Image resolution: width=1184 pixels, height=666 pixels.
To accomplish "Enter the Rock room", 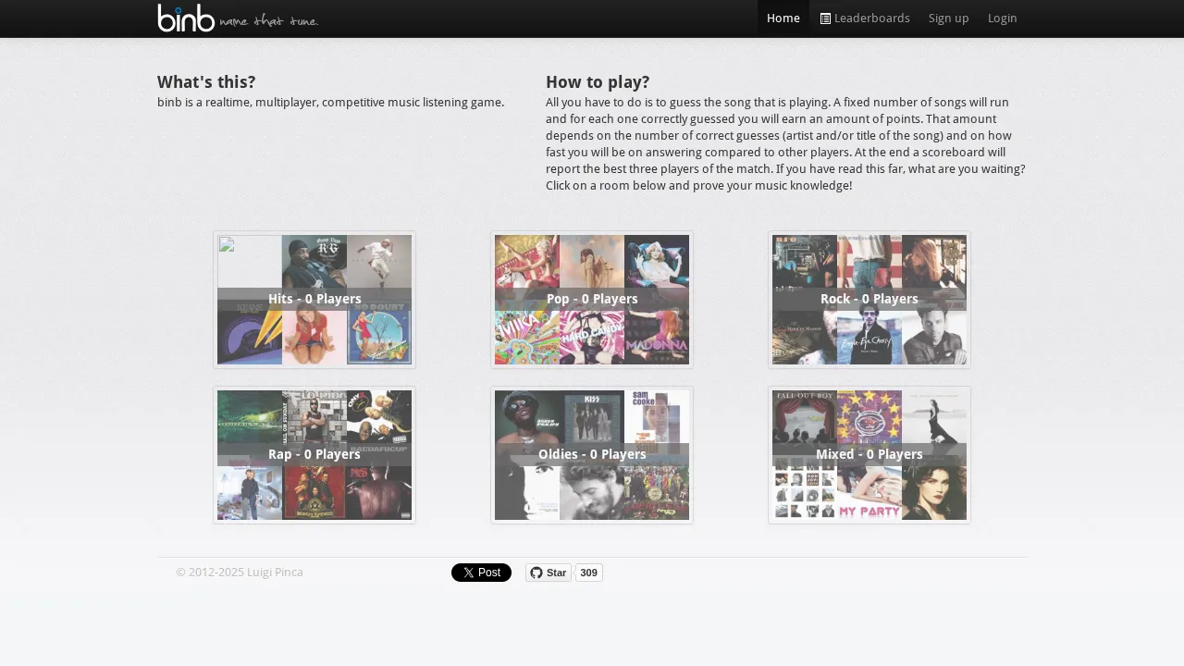I will pyautogui.click(x=869, y=300).
